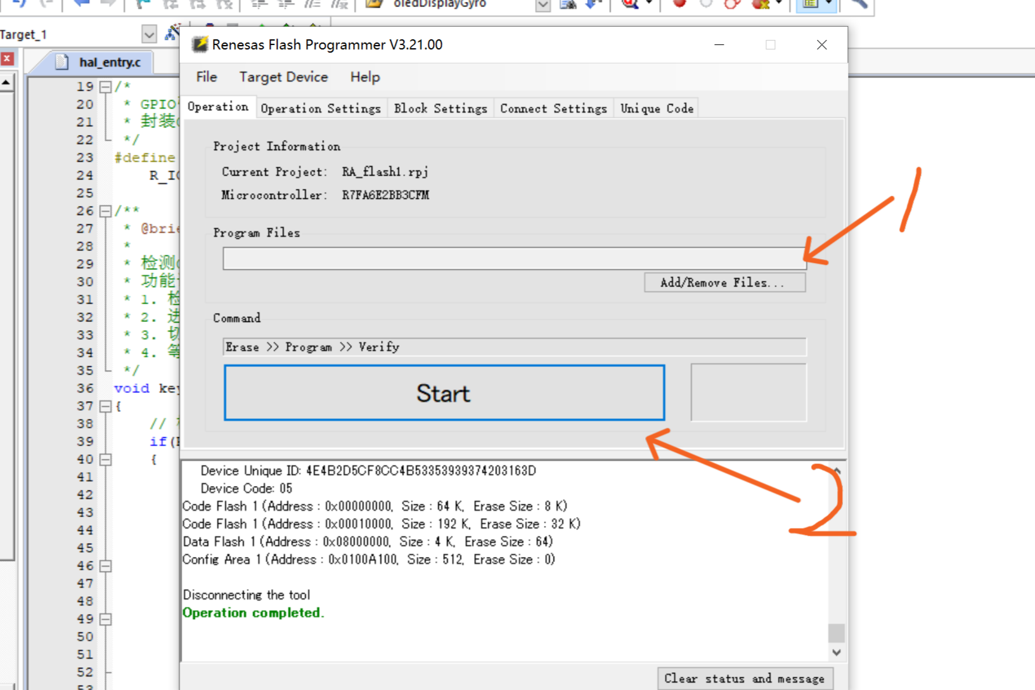The height and width of the screenshot is (690, 1035).
Task: Click the scroll-up arrow in Keil's left panel
Action: pyautogui.click(x=6, y=82)
